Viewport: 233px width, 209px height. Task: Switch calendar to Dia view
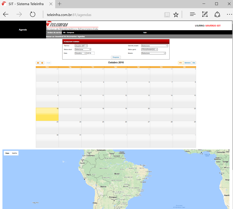pyautogui.click(x=194, y=63)
